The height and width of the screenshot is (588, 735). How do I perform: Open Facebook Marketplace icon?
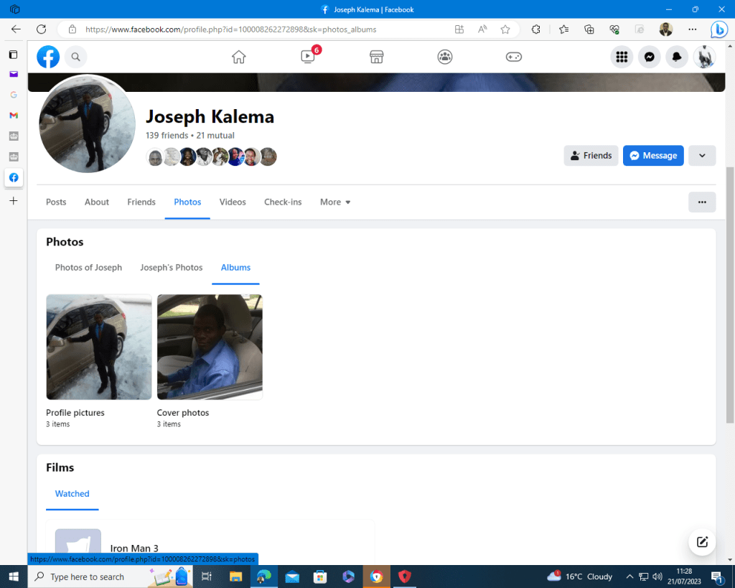[376, 57]
